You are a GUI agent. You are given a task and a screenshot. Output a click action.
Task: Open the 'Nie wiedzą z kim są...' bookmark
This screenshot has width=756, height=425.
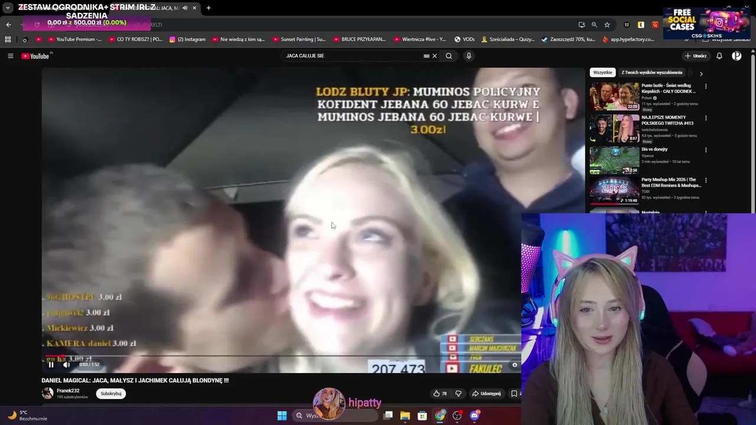(x=239, y=40)
